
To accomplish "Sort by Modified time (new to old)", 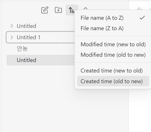I will coord(113,44).
